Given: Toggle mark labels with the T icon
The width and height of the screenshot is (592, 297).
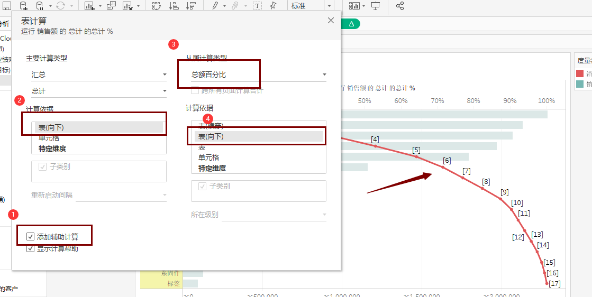Looking at the screenshot, I should [258, 6].
